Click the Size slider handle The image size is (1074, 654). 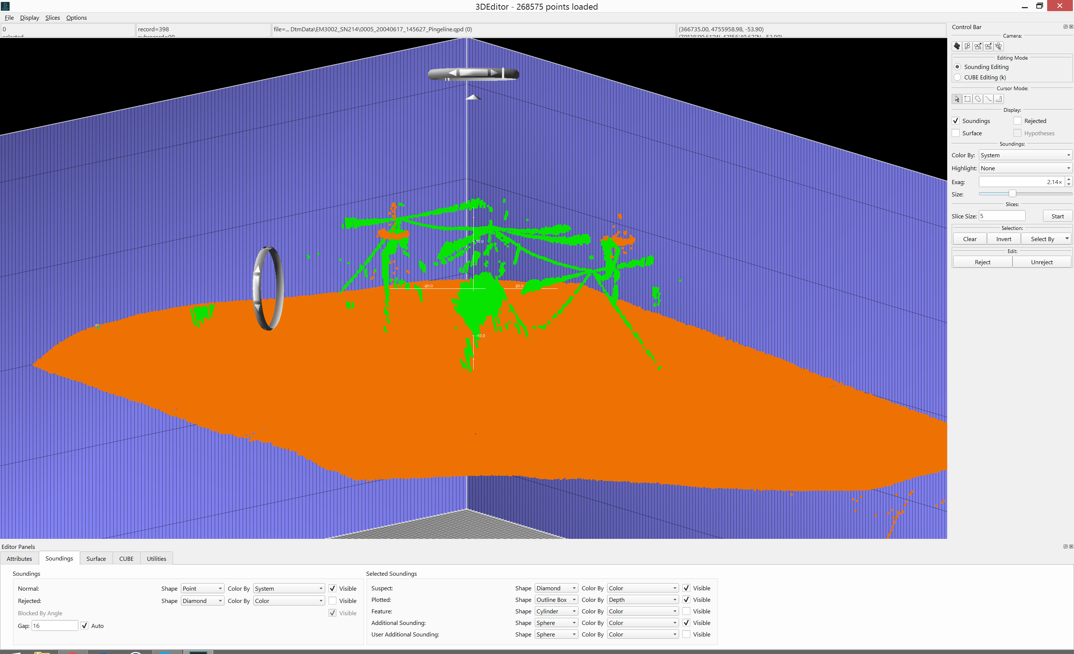tap(1012, 194)
